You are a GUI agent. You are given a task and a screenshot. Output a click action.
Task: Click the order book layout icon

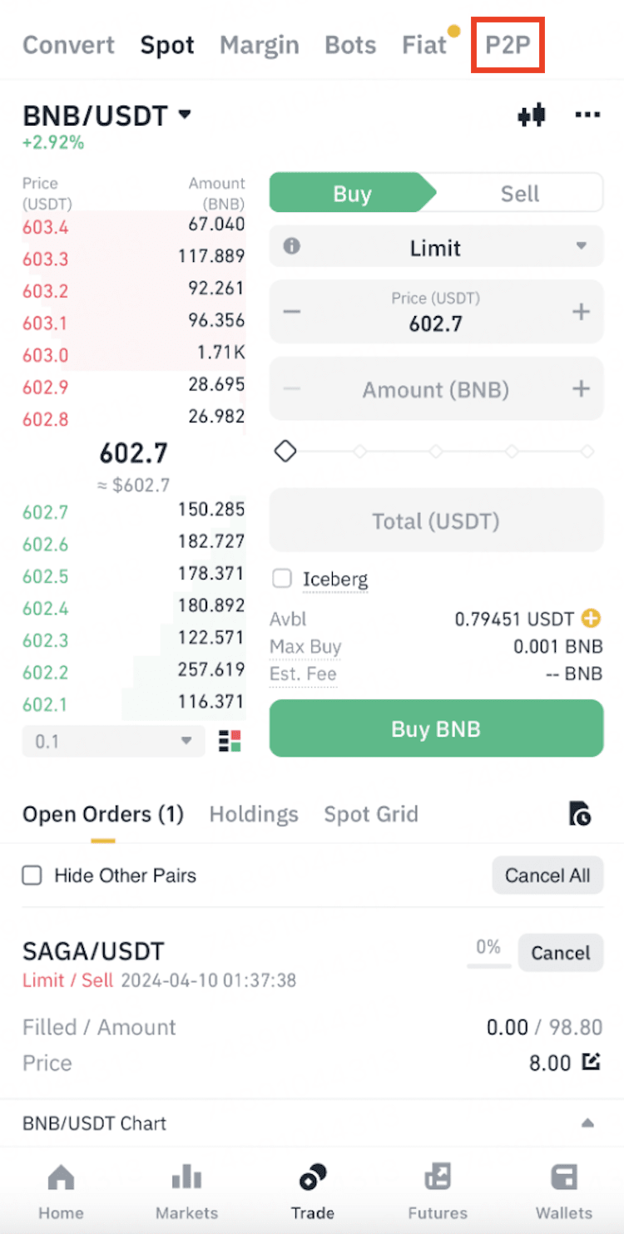pyautogui.click(x=230, y=741)
